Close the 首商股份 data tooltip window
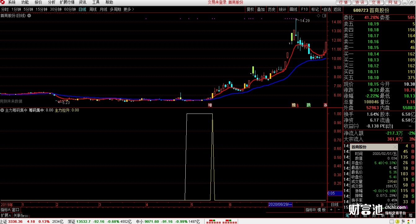Screen dimensions: 416x224 [395, 147]
